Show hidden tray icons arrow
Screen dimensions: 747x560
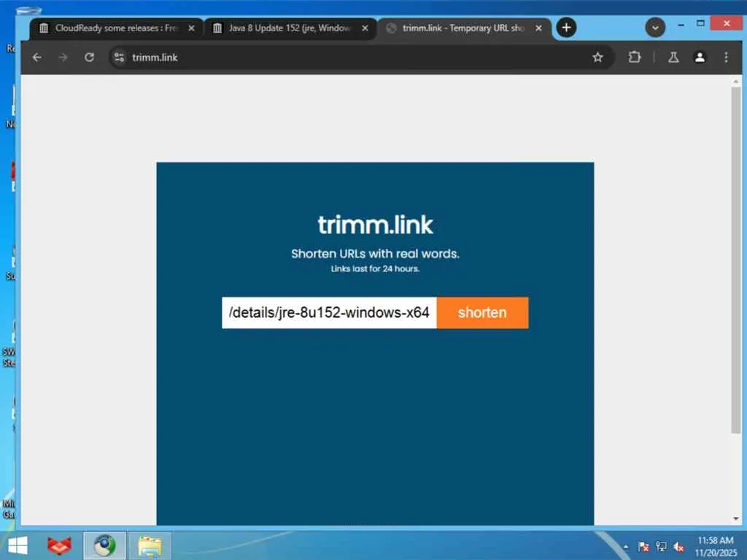(626, 547)
